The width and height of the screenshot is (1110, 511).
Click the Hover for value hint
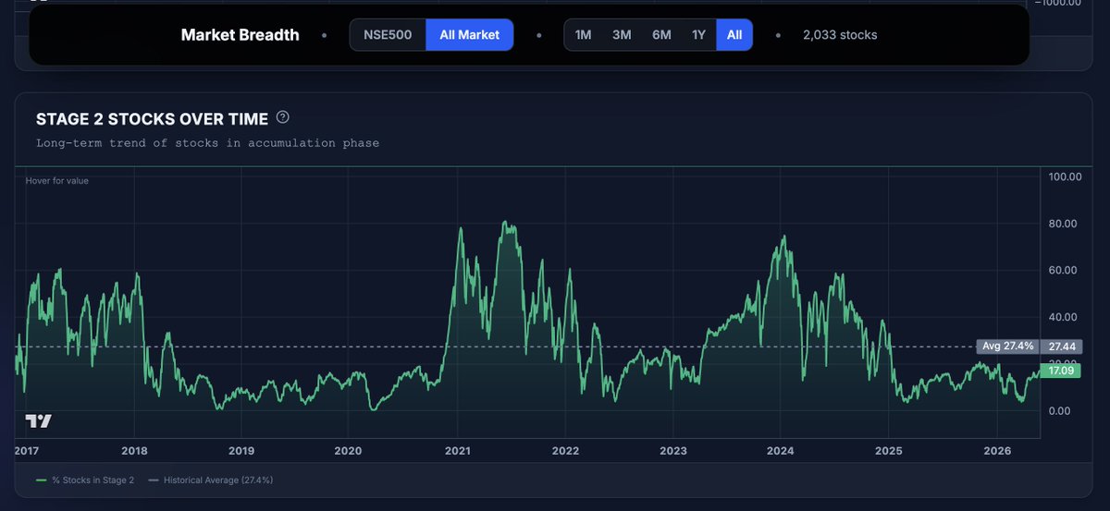(x=57, y=180)
